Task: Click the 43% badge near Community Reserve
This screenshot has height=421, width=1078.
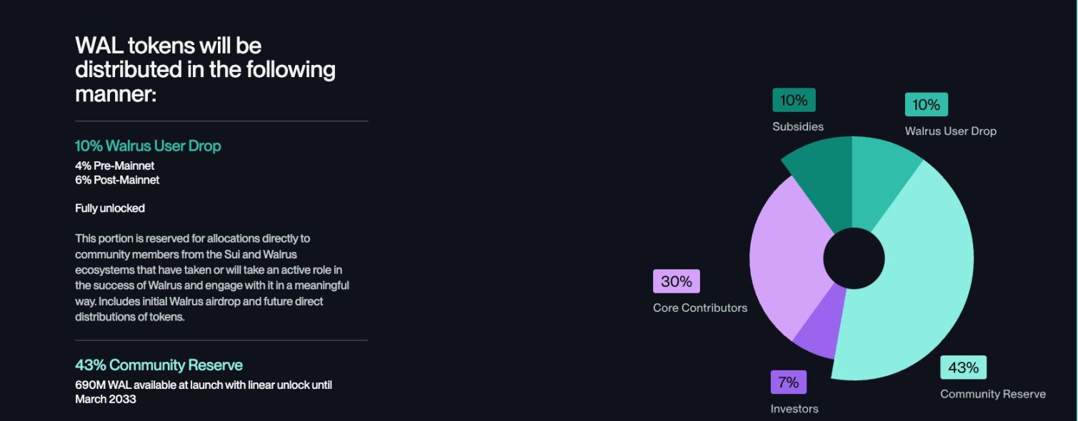Action: (x=963, y=367)
